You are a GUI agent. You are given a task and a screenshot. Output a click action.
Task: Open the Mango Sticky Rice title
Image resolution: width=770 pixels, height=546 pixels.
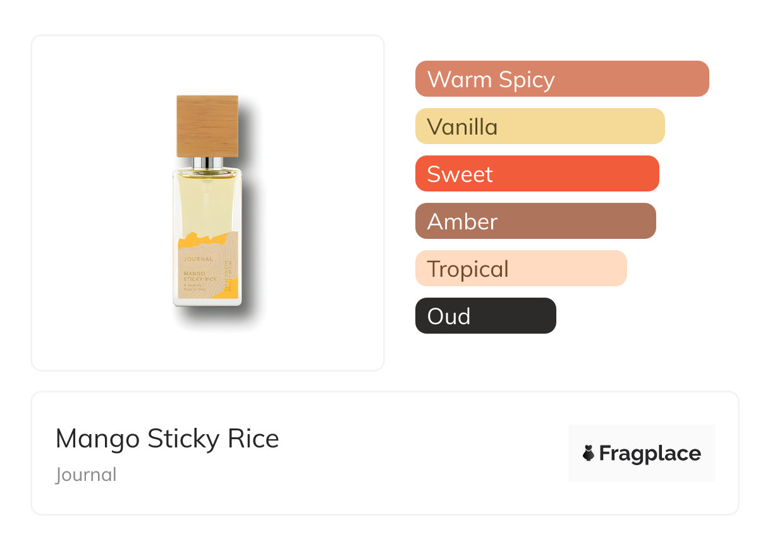pyautogui.click(x=167, y=439)
